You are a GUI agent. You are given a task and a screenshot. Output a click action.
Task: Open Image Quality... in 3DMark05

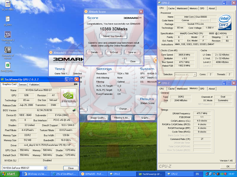point(98,118)
